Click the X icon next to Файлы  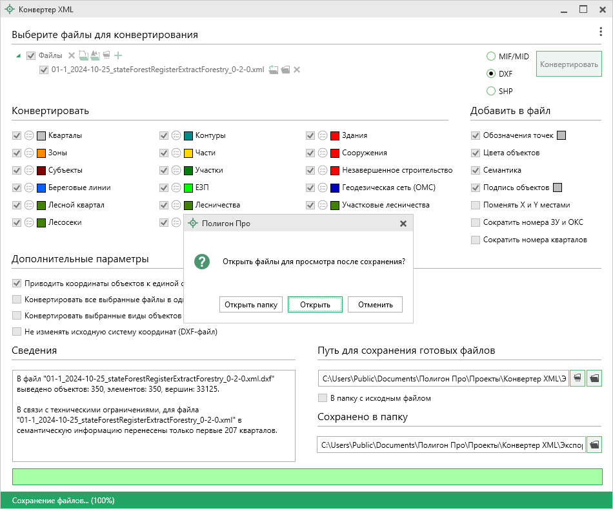[x=72, y=55]
